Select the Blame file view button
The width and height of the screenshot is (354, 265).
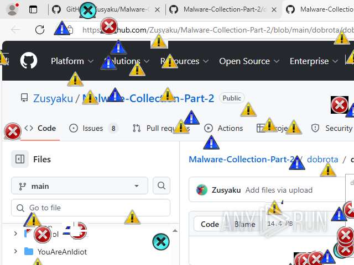[244, 224]
